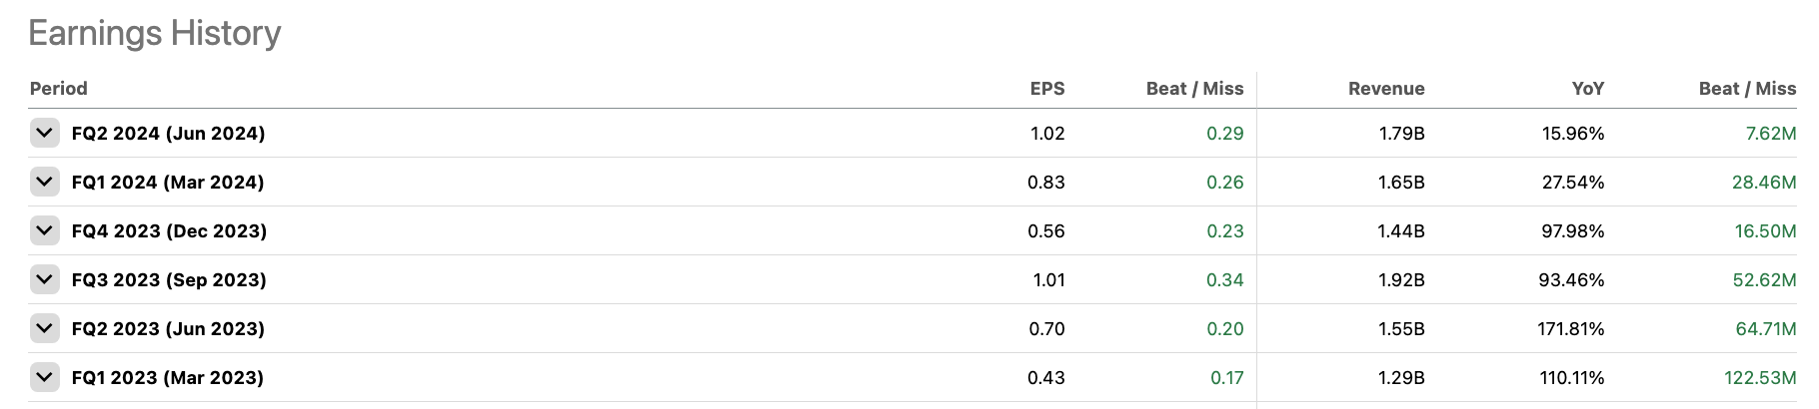Expand the FQ2 2023 (Jun 2023) row
The height and width of the screenshot is (409, 1819).
[x=44, y=328]
